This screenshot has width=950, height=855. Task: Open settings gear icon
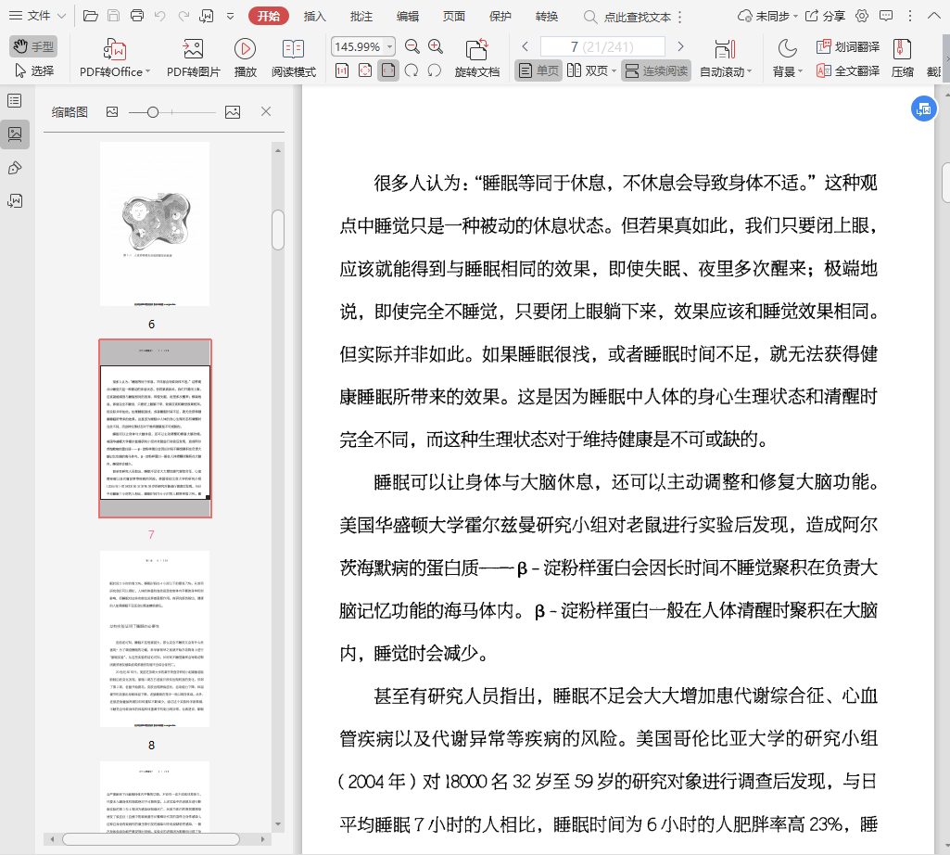click(862, 17)
